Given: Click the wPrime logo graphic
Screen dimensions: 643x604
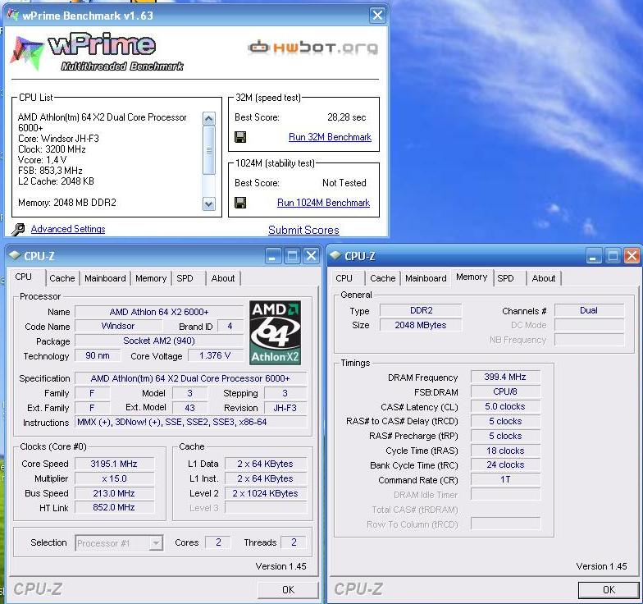Looking at the screenshot, I should [x=98, y=51].
